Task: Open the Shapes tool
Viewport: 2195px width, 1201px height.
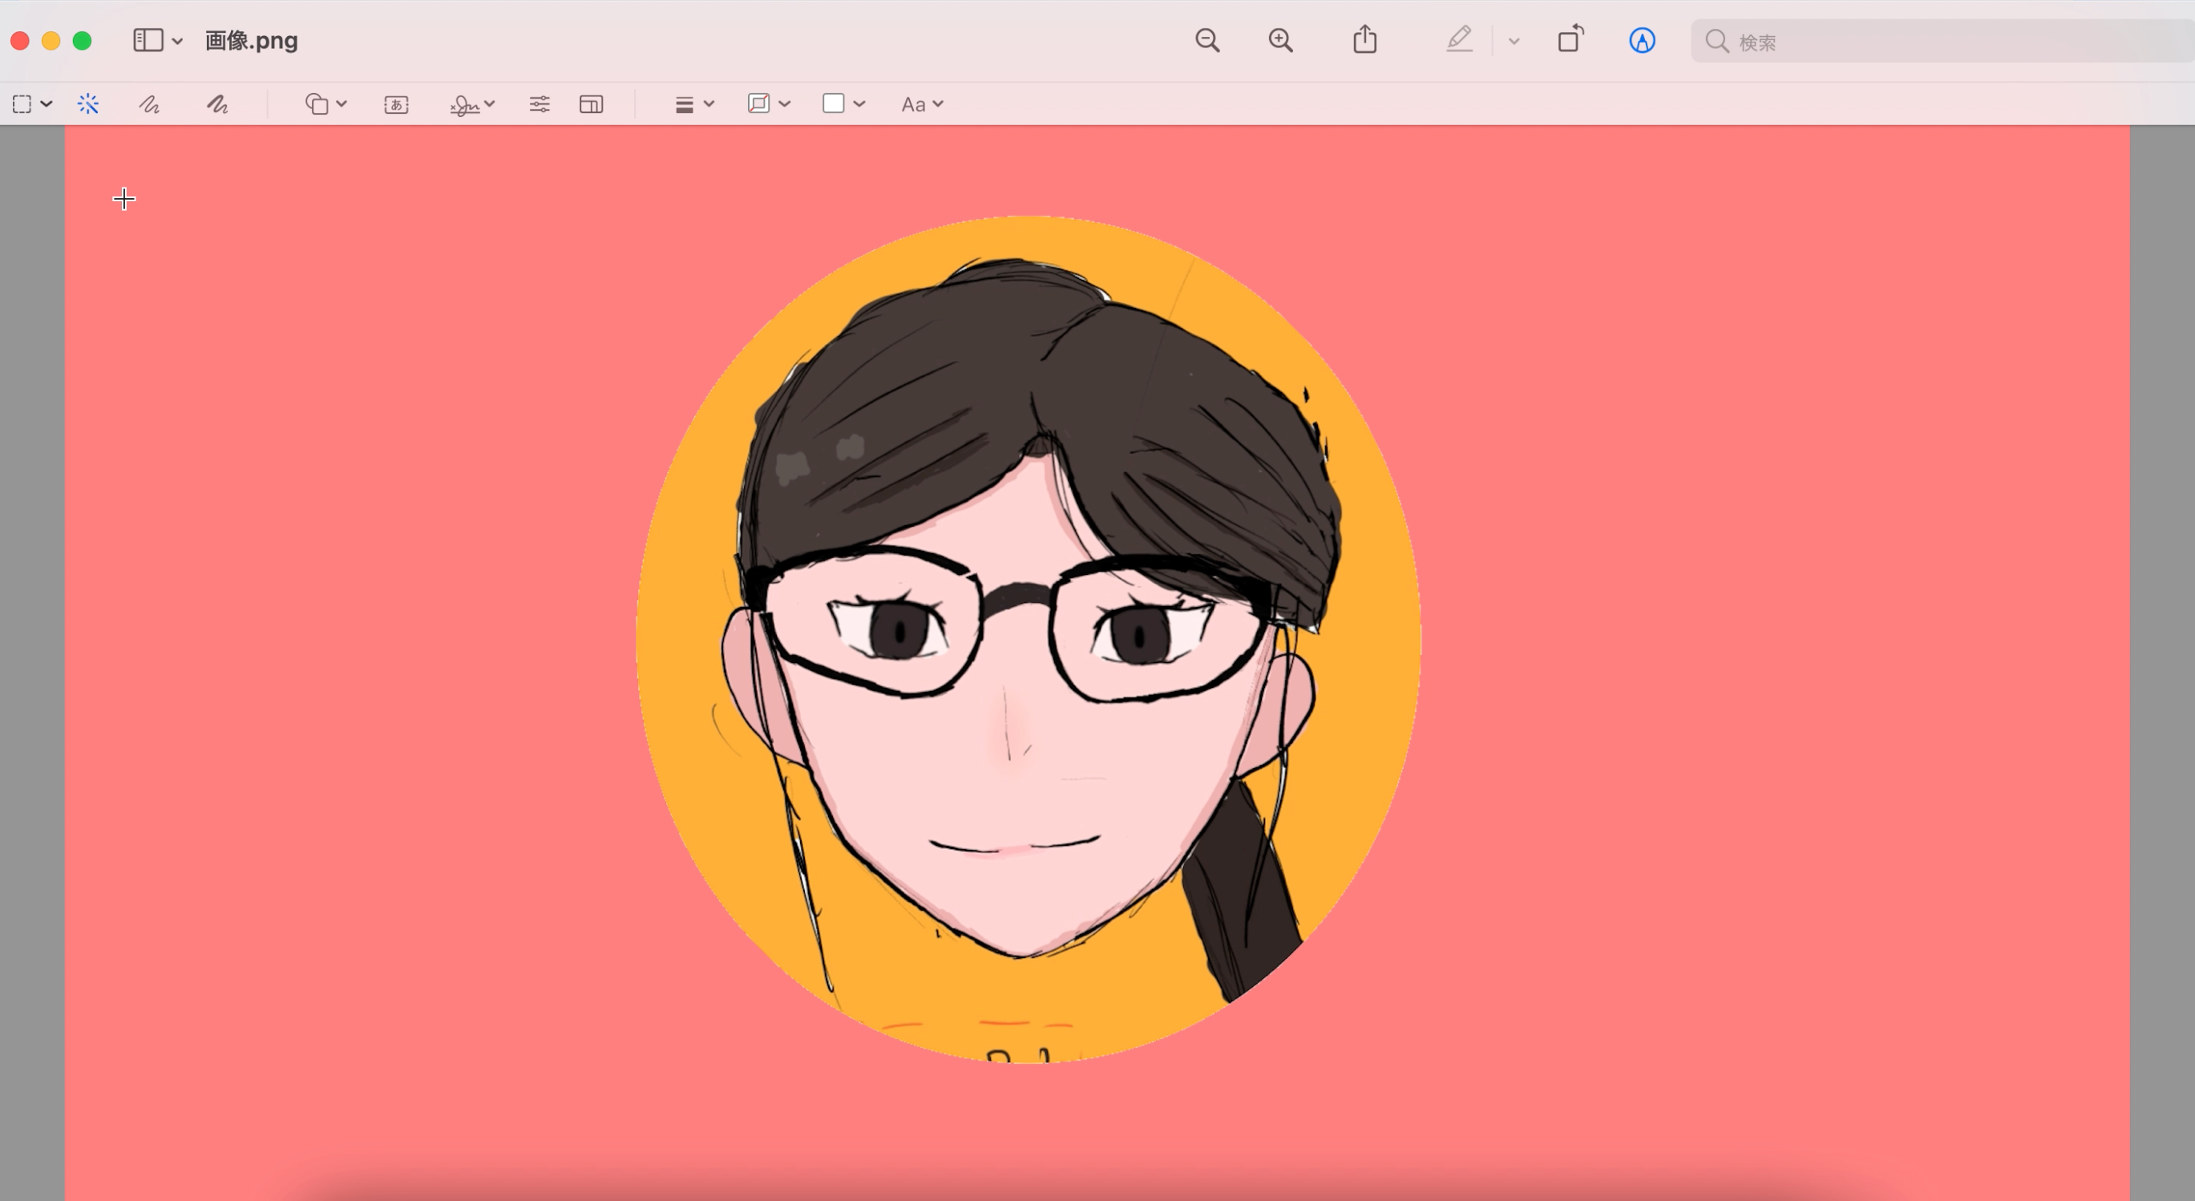Action: [317, 104]
